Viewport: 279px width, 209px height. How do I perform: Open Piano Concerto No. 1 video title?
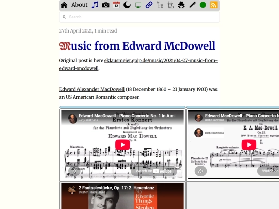pyautogui.click(x=127, y=116)
